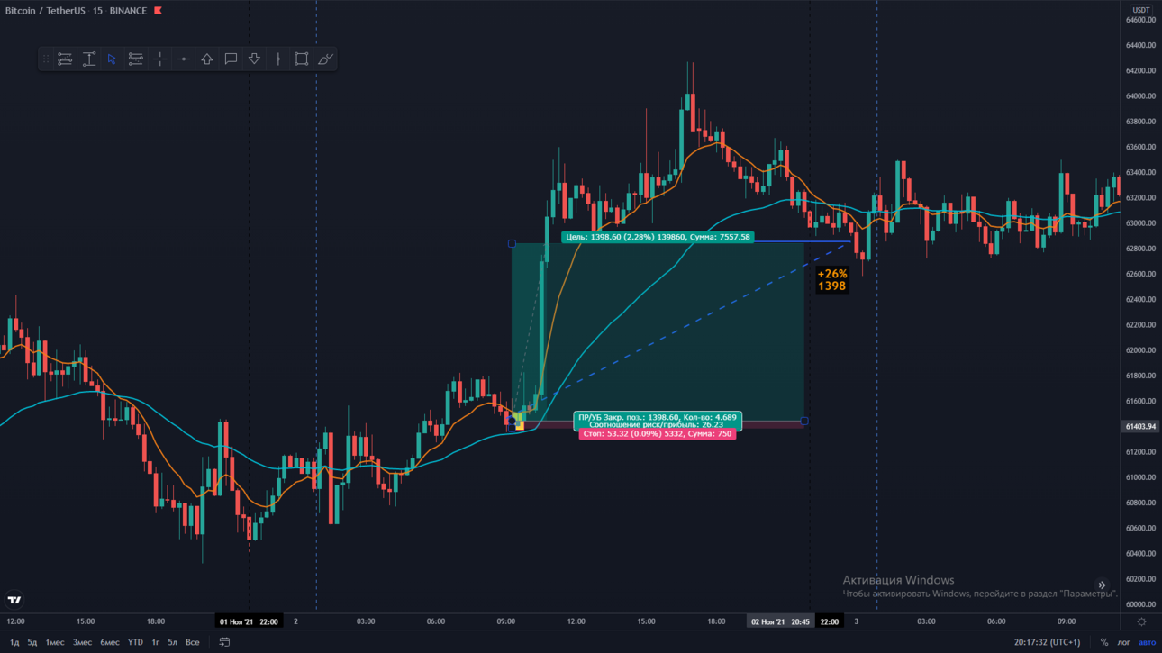Image resolution: width=1162 pixels, height=653 pixels.
Task: Set range to 3мес
Action: coord(82,642)
